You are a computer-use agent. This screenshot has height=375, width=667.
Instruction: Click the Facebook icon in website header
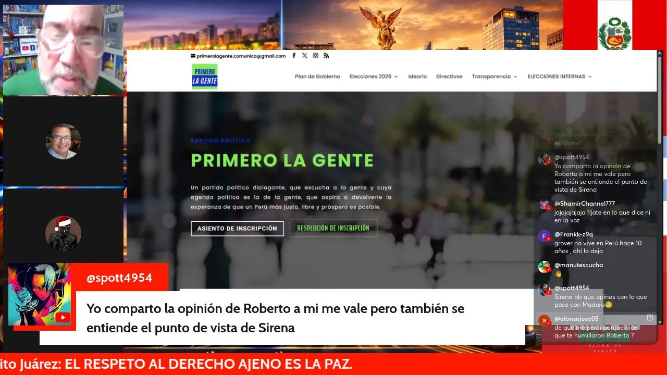294,56
